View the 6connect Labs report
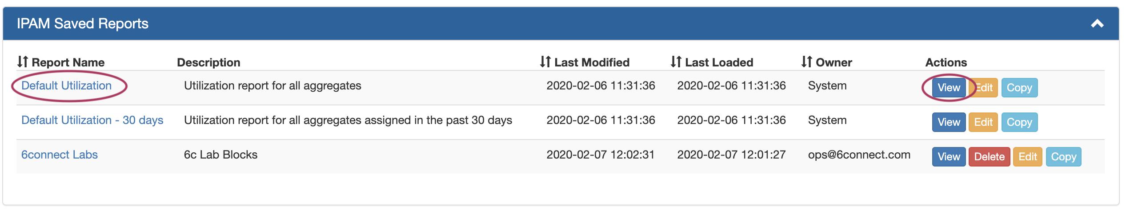The height and width of the screenshot is (213, 1126). 949,157
